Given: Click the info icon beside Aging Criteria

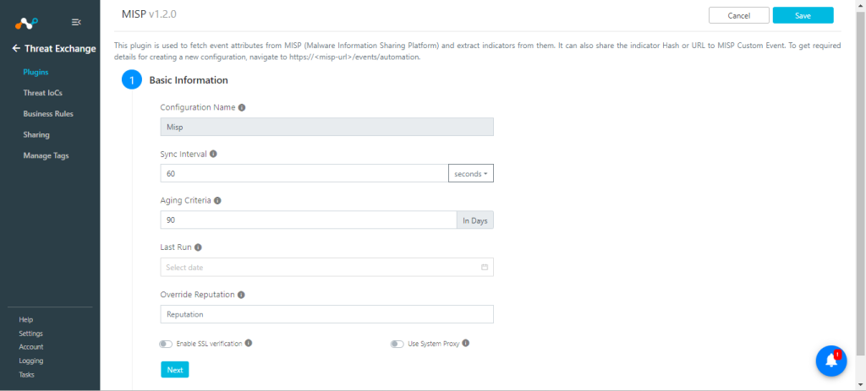Looking at the screenshot, I should pos(217,201).
